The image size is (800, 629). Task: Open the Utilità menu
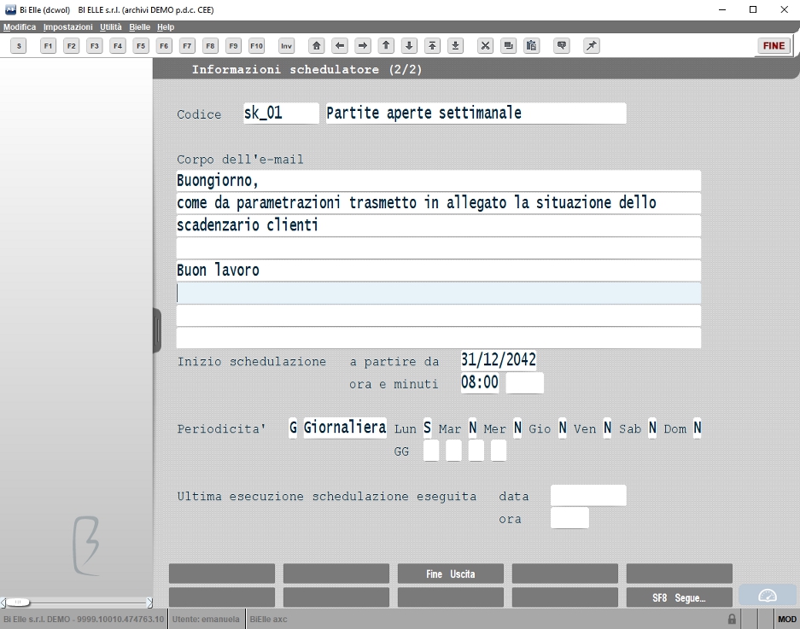[x=111, y=27]
